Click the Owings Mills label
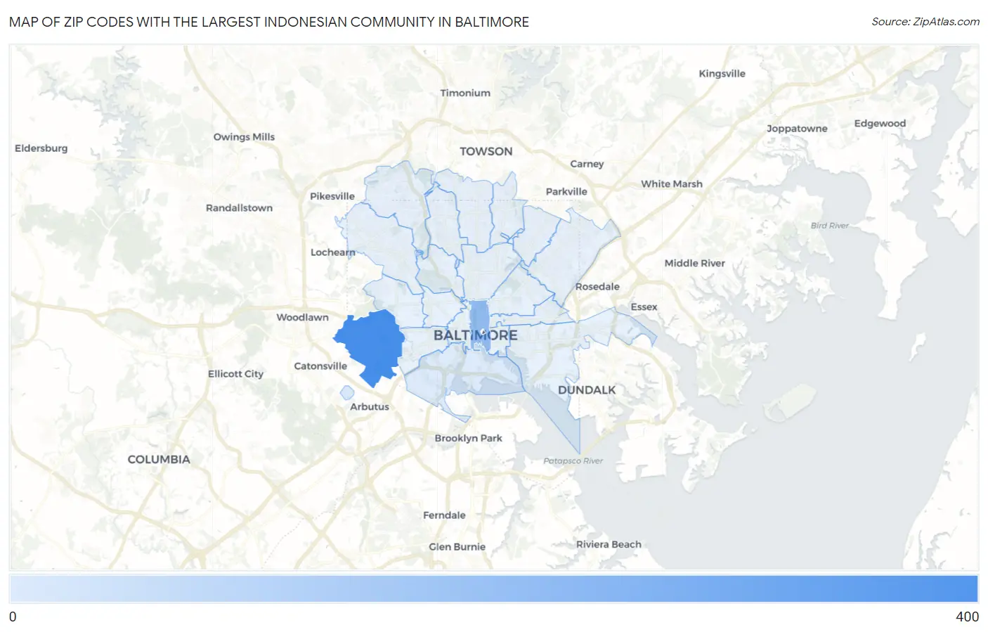Image resolution: width=988 pixels, height=632 pixels. pos(244,137)
